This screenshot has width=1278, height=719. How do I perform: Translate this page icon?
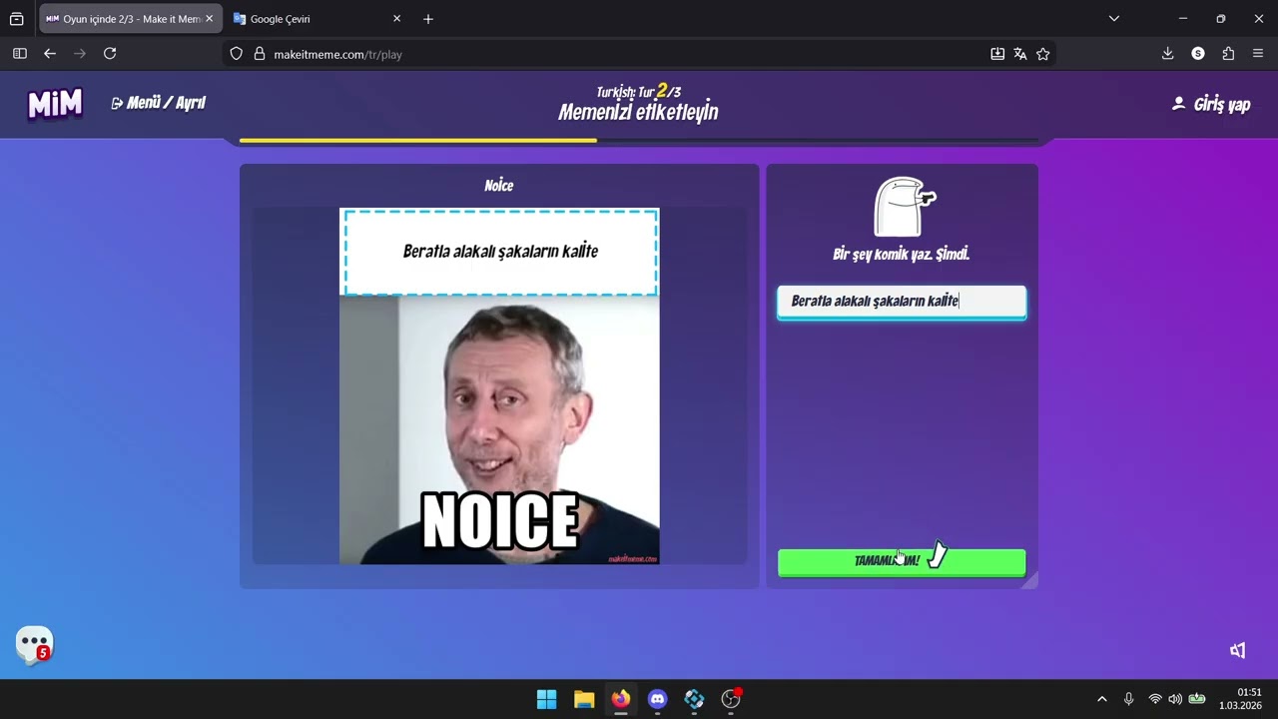tap(1020, 54)
